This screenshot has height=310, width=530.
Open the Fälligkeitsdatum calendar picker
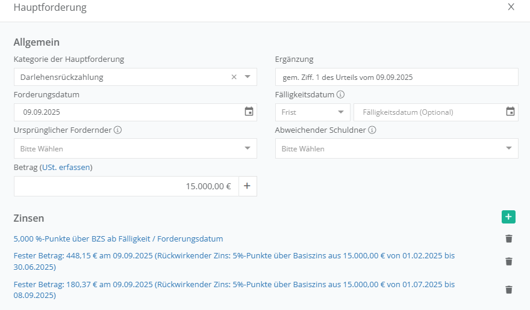(510, 112)
